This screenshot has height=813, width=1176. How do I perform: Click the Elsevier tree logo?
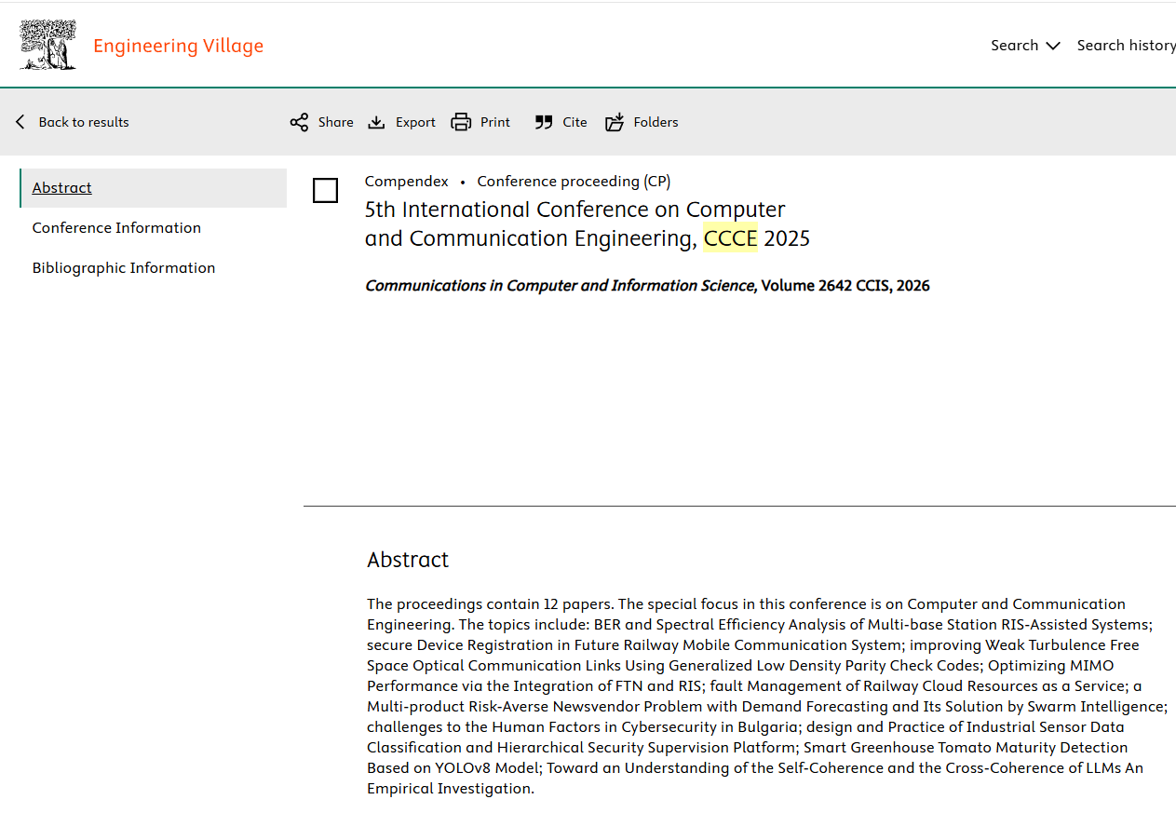click(x=48, y=45)
